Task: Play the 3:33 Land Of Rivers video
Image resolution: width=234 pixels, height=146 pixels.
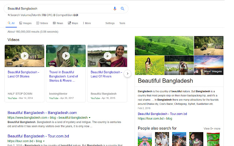Action: pyautogui.click(x=107, y=56)
